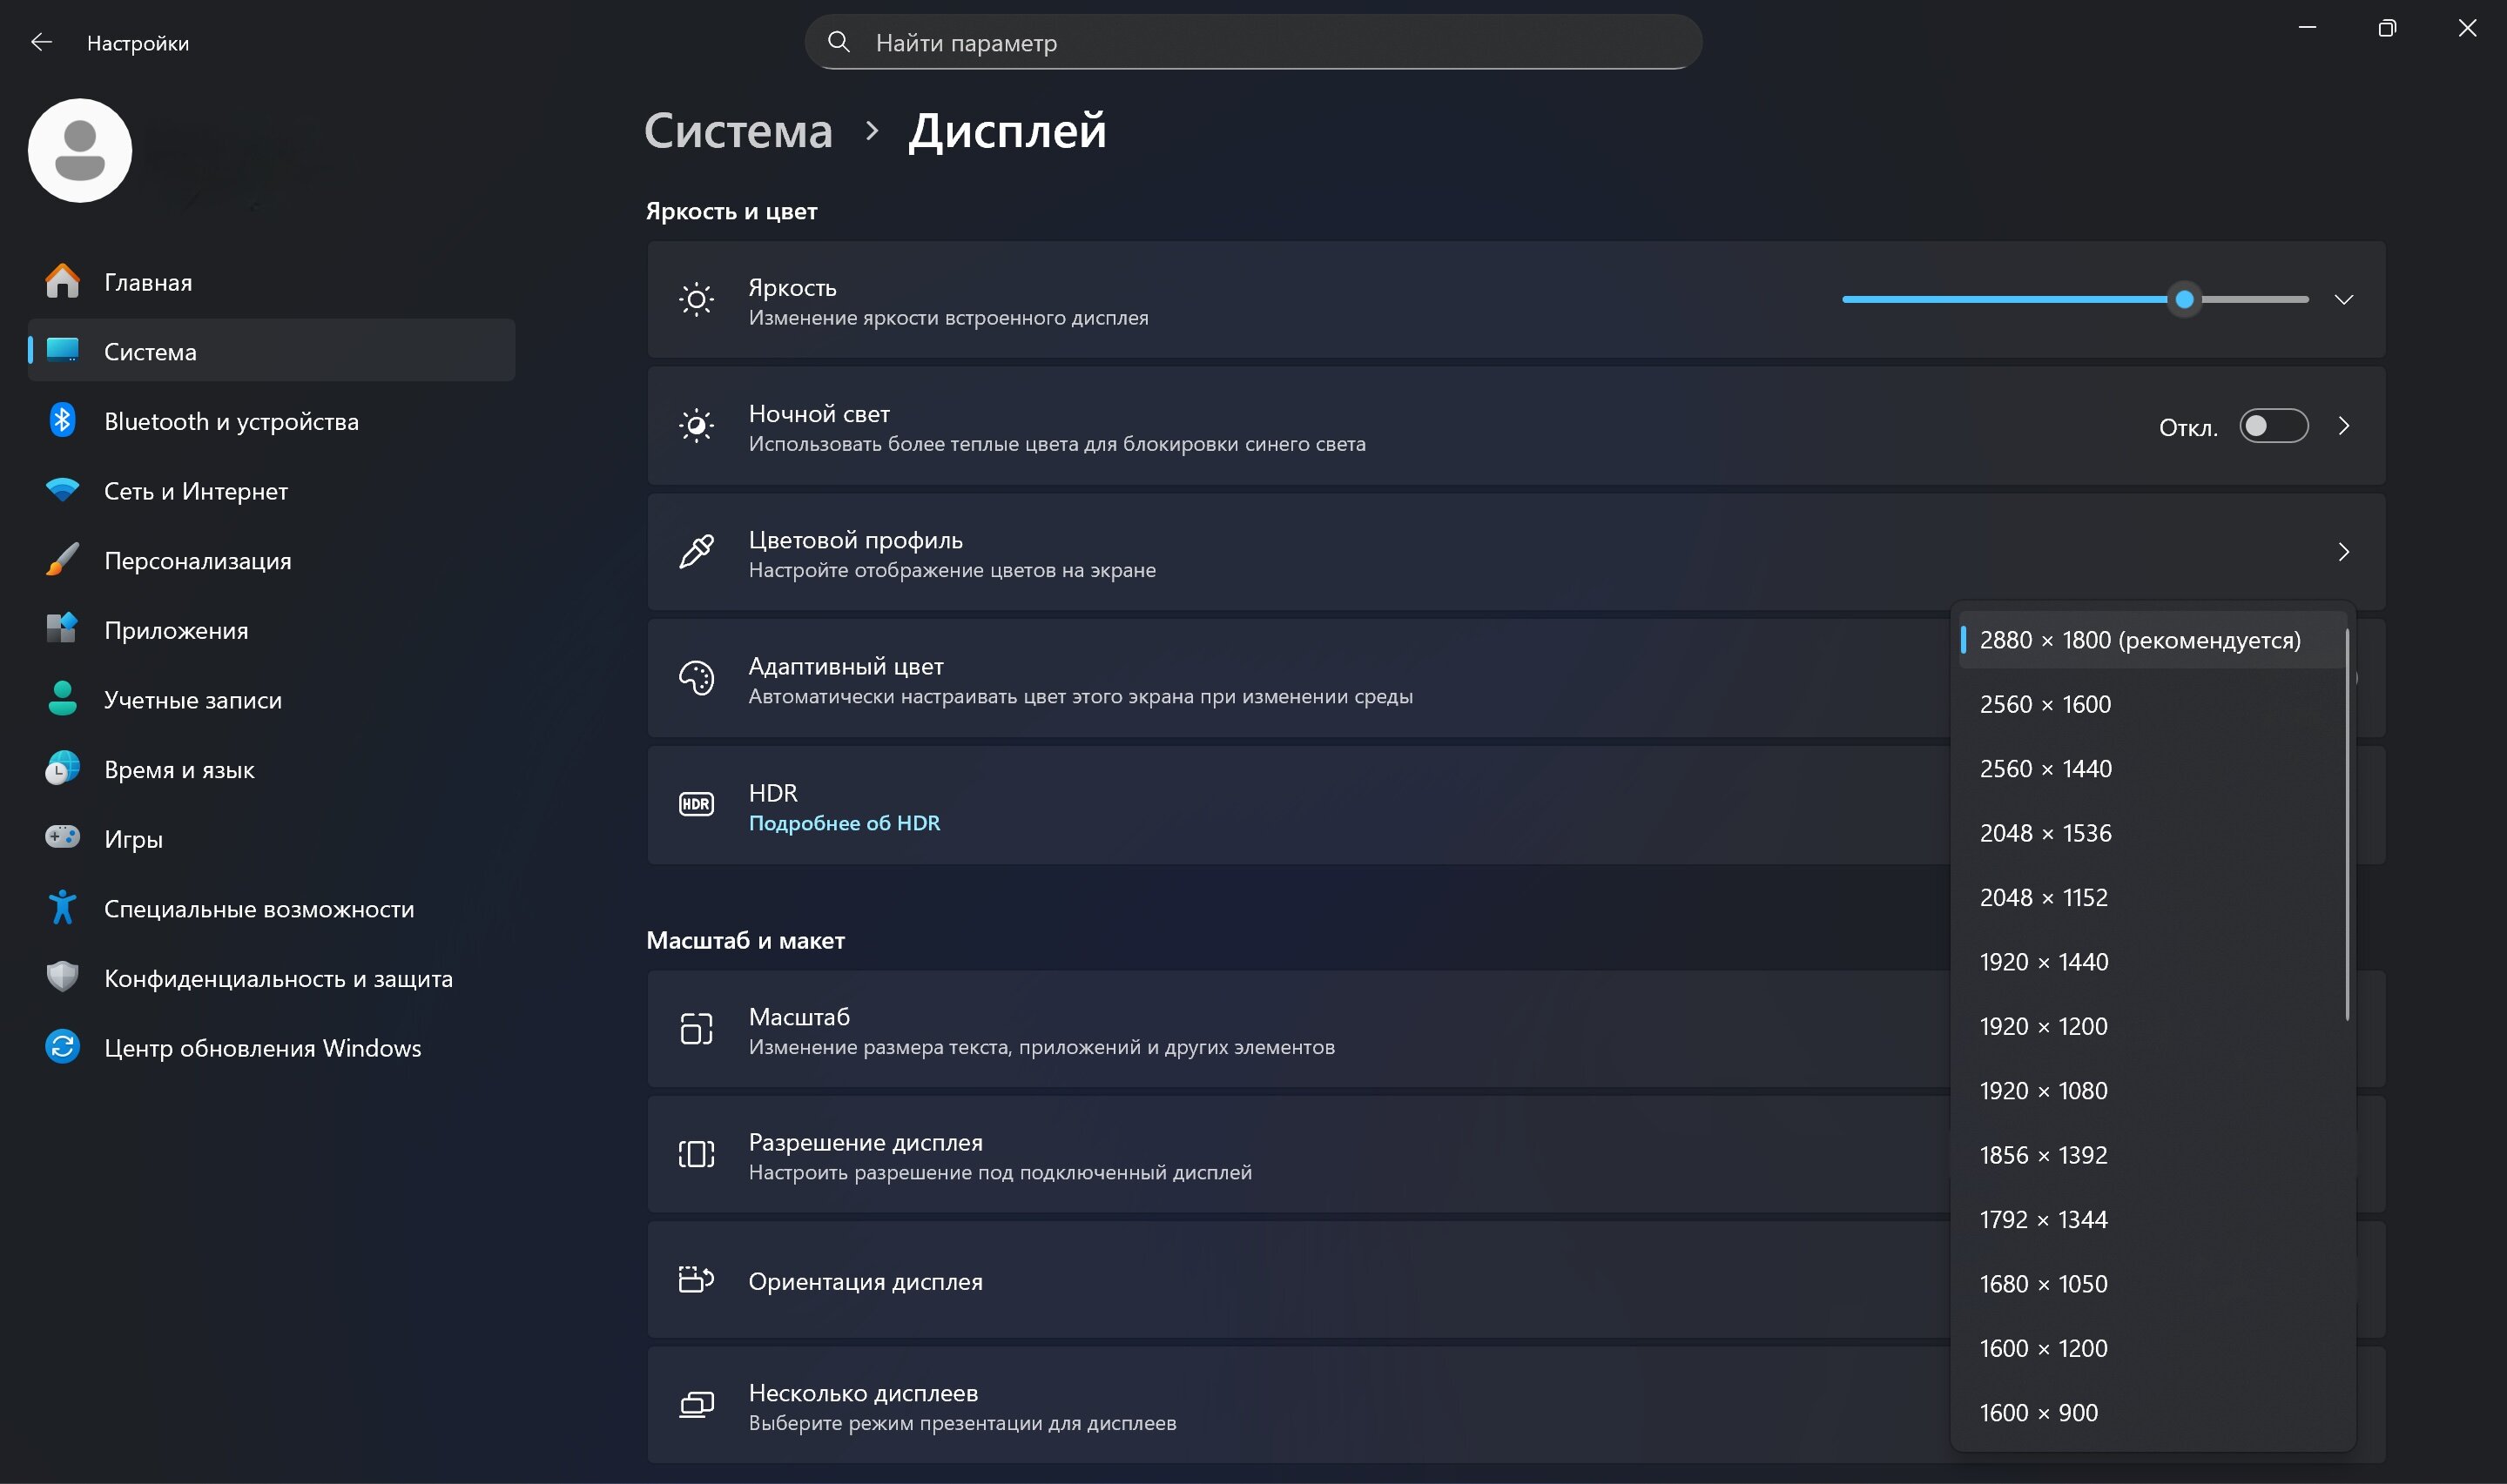This screenshot has width=2507, height=1484.
Task: Click the Система breadcrumb link
Action: coord(738,131)
